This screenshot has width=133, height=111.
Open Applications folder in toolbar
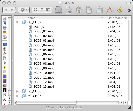(110, 10)
